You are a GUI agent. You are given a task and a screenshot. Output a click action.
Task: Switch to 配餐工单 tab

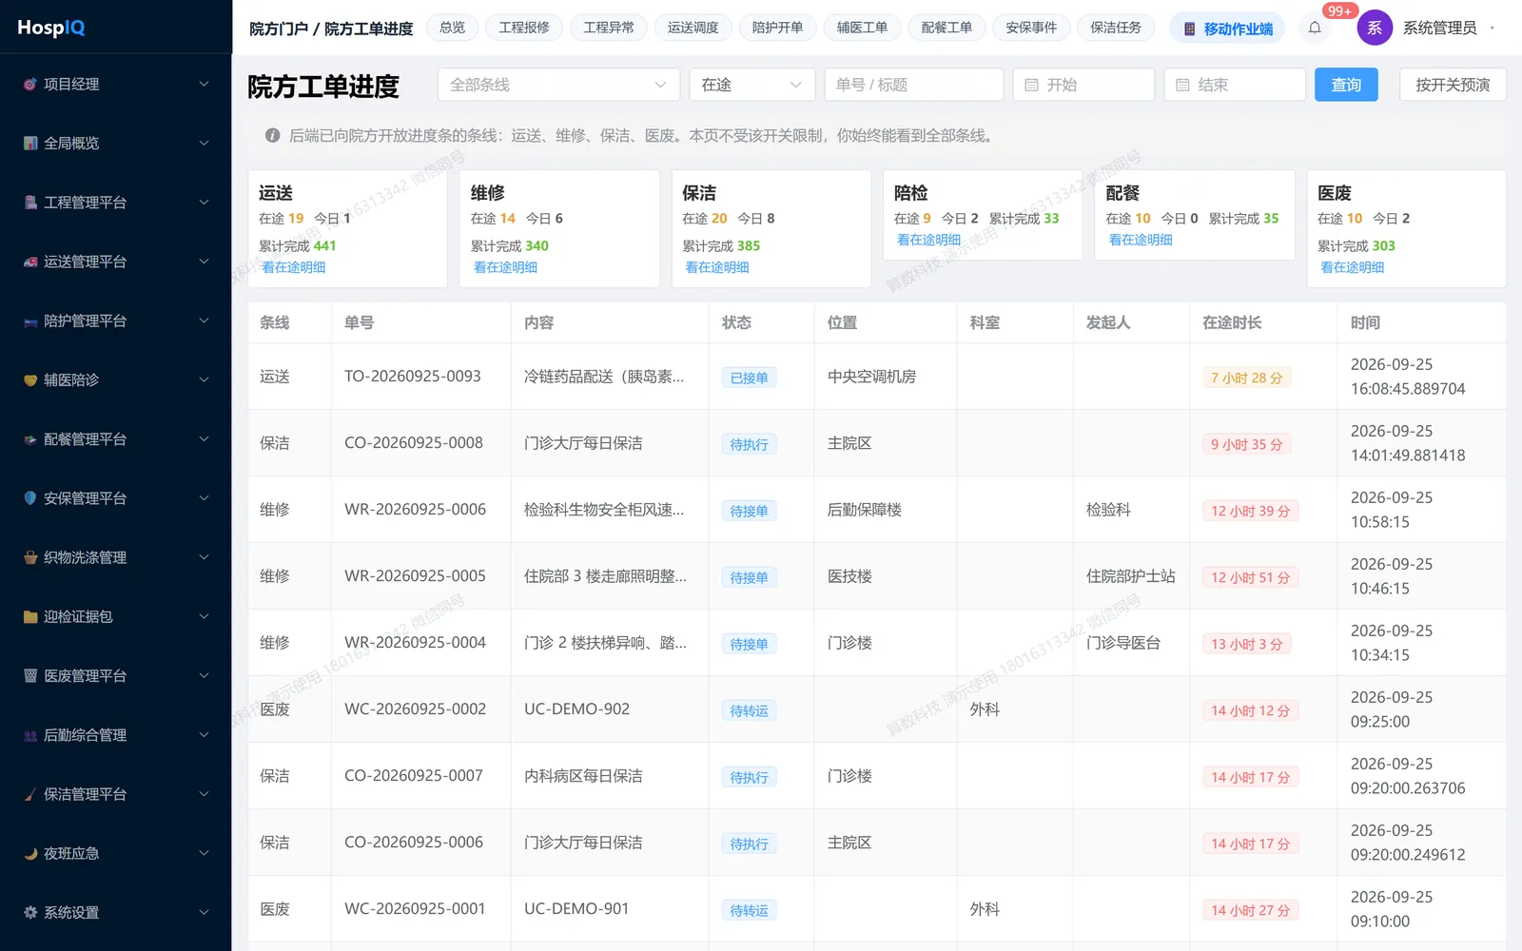click(946, 28)
